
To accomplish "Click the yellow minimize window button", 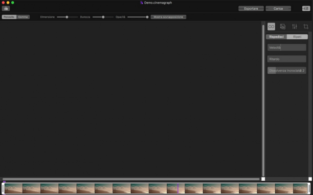I will [x=8, y=3].
